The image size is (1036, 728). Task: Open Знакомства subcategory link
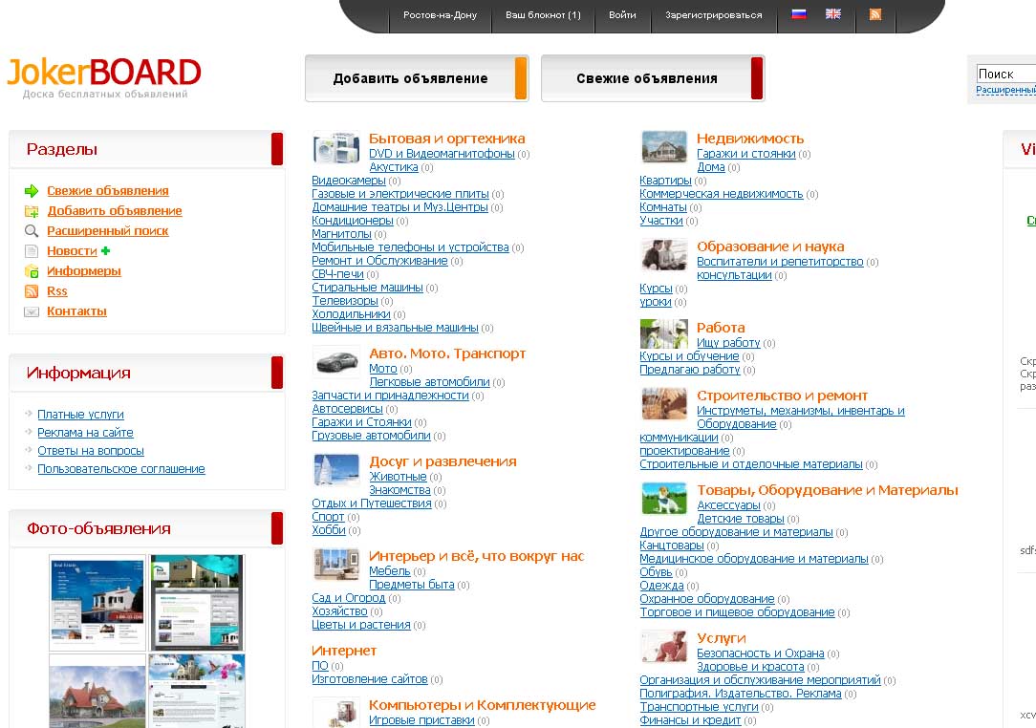pos(399,490)
